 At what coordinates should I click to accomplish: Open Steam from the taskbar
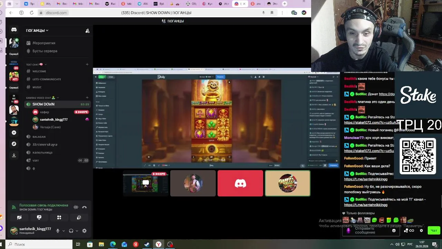147,245
